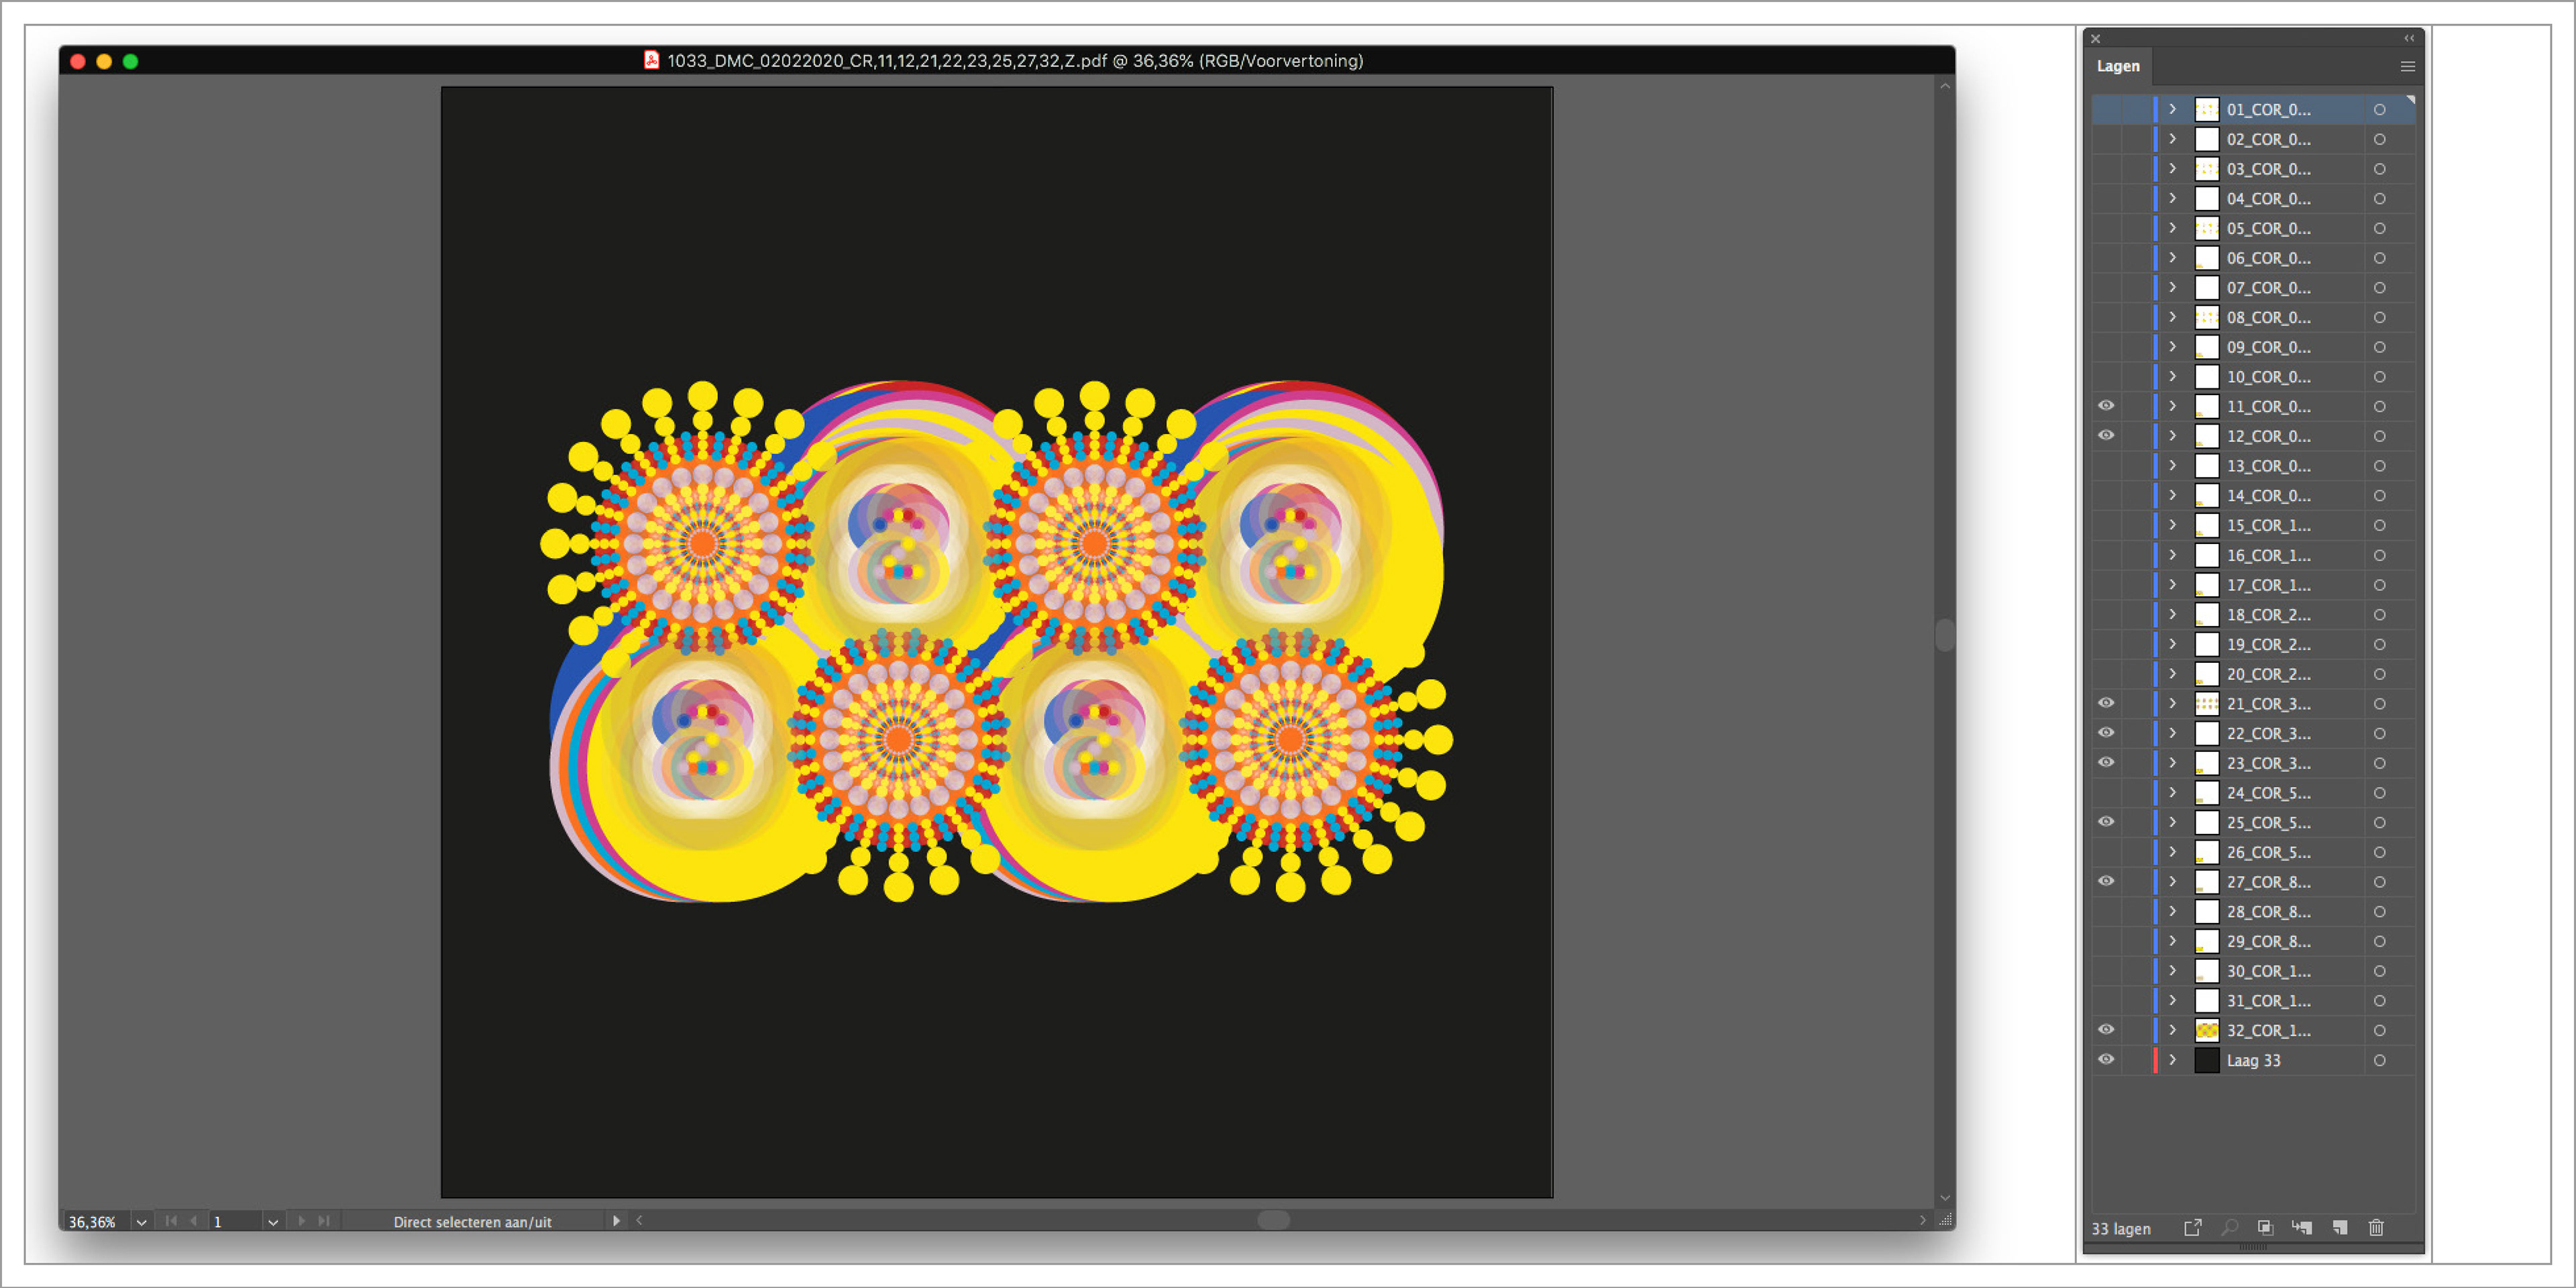
Task: Hide layer 23_COR_3 via eye icon
Action: point(2106,762)
